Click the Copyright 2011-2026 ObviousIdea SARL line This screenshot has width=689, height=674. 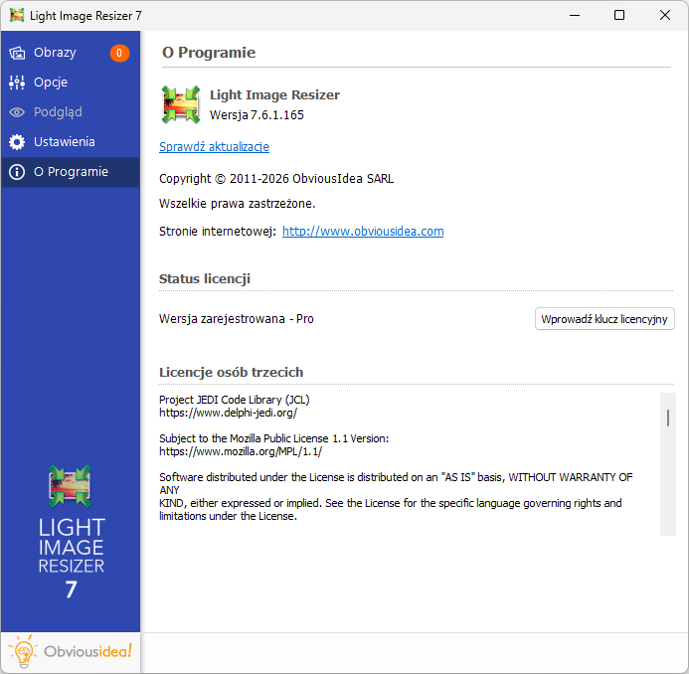point(276,179)
